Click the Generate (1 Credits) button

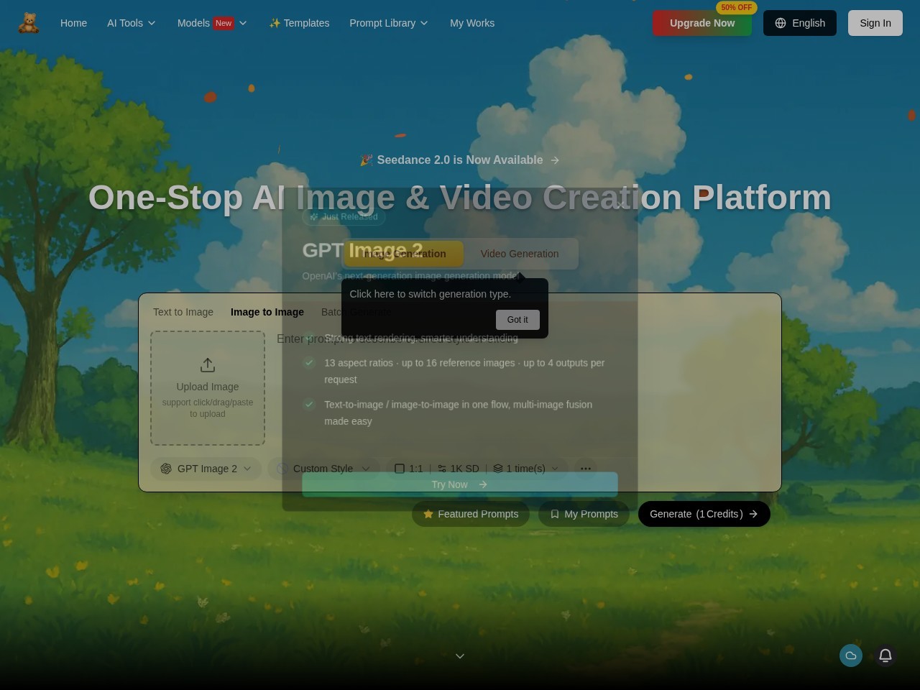[x=704, y=514]
